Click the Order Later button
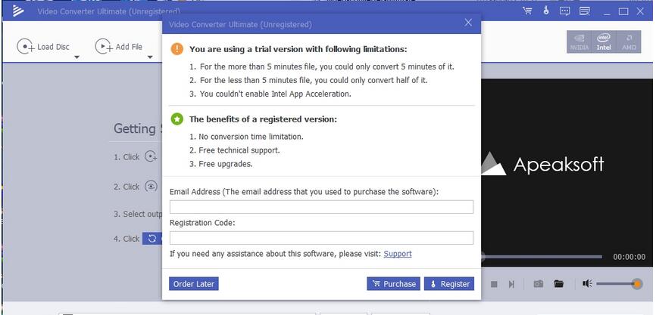This screenshot has height=315, width=656. (x=194, y=284)
